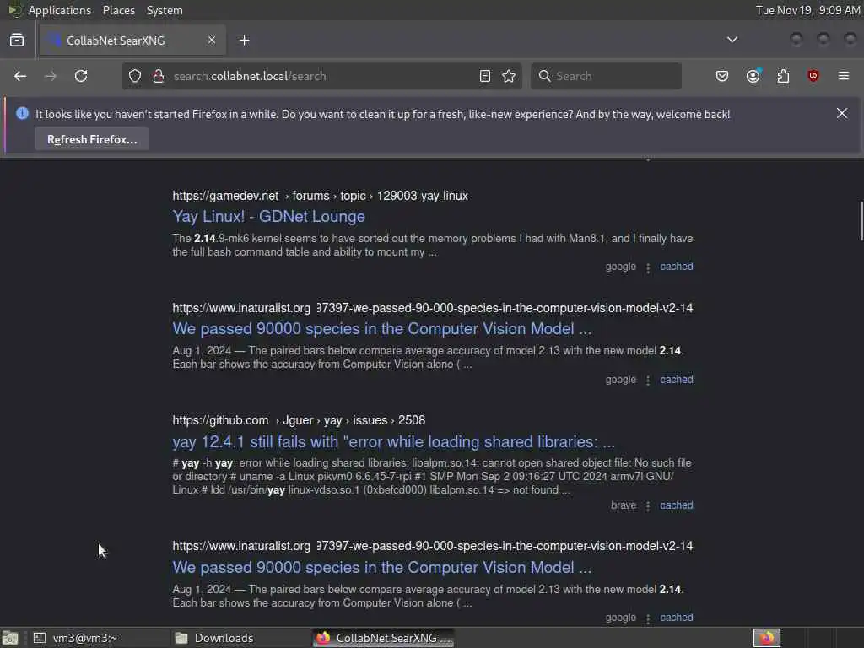Viewport: 864px width, 648px height.
Task: Open cached link of GDNet Lounge result
Action: (676, 267)
